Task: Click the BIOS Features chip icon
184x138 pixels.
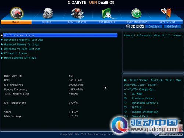Action: pos(77,13)
